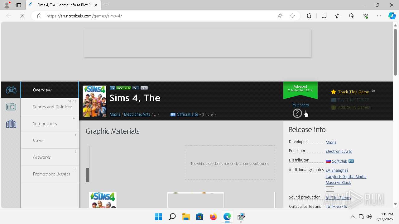Open Read aloud in address bar
The width and height of the screenshot is (399, 224).
click(280, 16)
